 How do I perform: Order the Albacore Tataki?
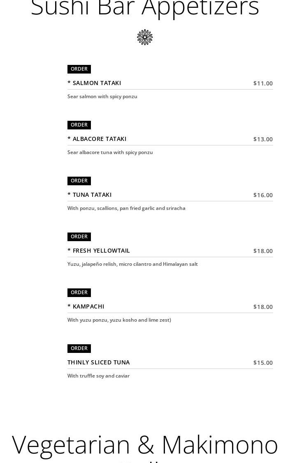pos(79,125)
